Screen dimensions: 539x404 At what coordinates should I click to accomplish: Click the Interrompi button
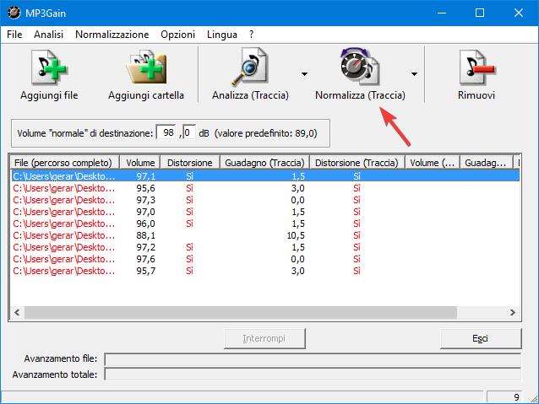click(x=264, y=338)
